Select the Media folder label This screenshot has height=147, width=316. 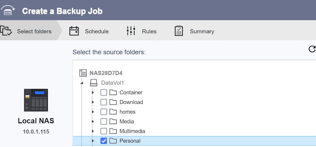(x=127, y=122)
